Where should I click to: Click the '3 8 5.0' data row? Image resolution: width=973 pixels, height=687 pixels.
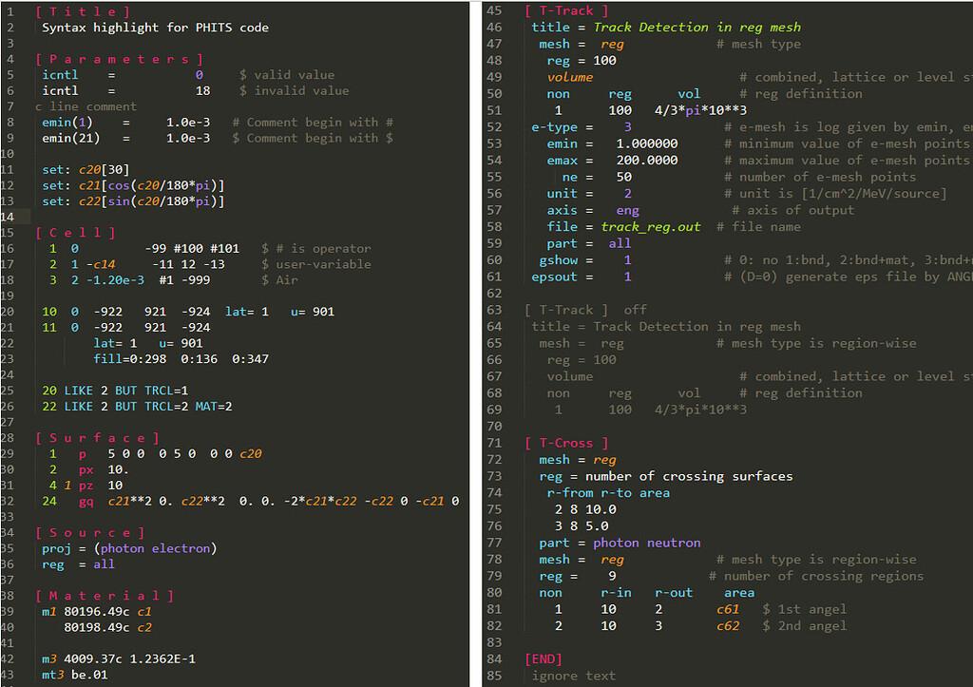click(x=582, y=526)
